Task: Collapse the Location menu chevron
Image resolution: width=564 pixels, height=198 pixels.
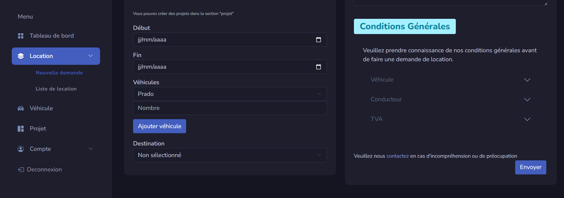Action: [x=91, y=56]
